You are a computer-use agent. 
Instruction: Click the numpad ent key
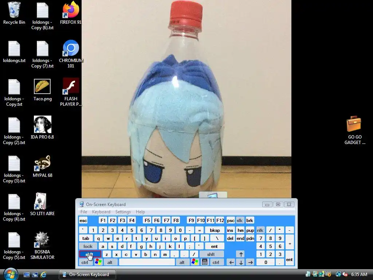290,258
